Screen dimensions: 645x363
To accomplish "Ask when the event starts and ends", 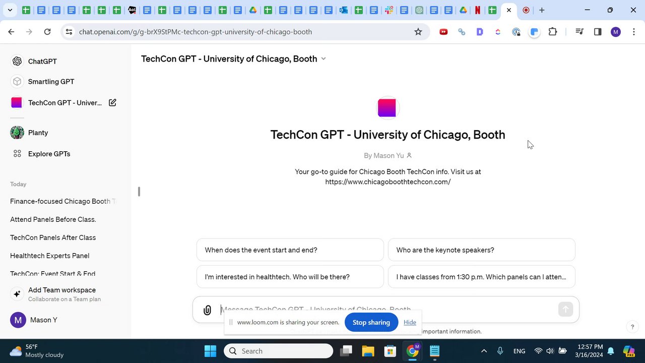I will coord(290,250).
